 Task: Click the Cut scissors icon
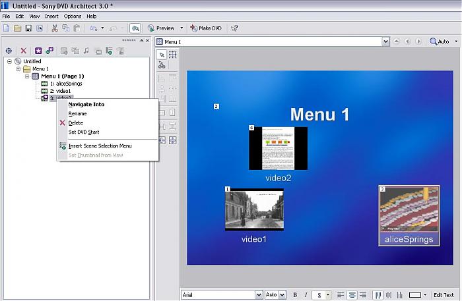[x=55, y=28]
